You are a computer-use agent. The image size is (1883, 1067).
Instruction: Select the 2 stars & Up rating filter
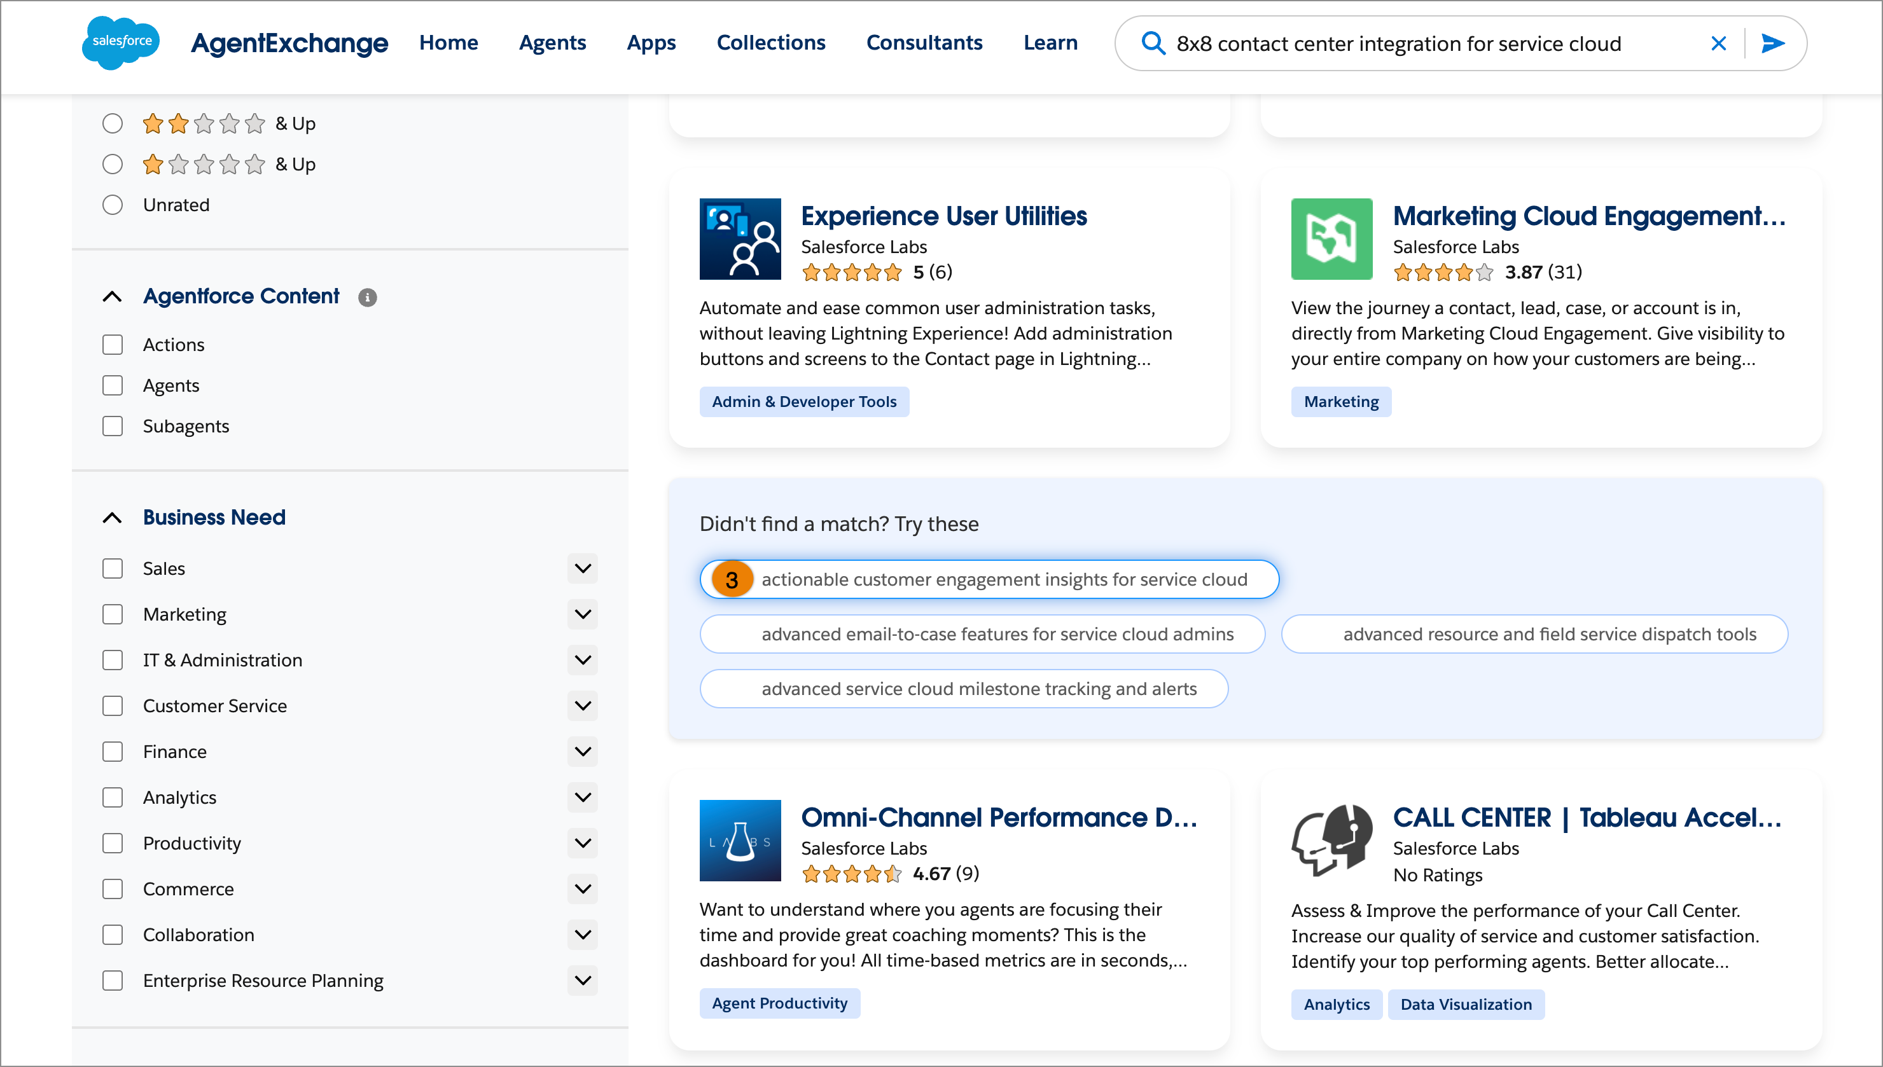113,123
